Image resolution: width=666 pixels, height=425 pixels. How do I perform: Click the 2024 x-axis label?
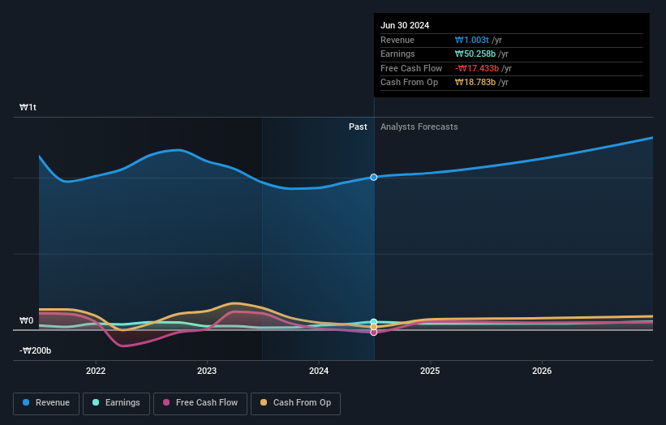click(x=319, y=371)
